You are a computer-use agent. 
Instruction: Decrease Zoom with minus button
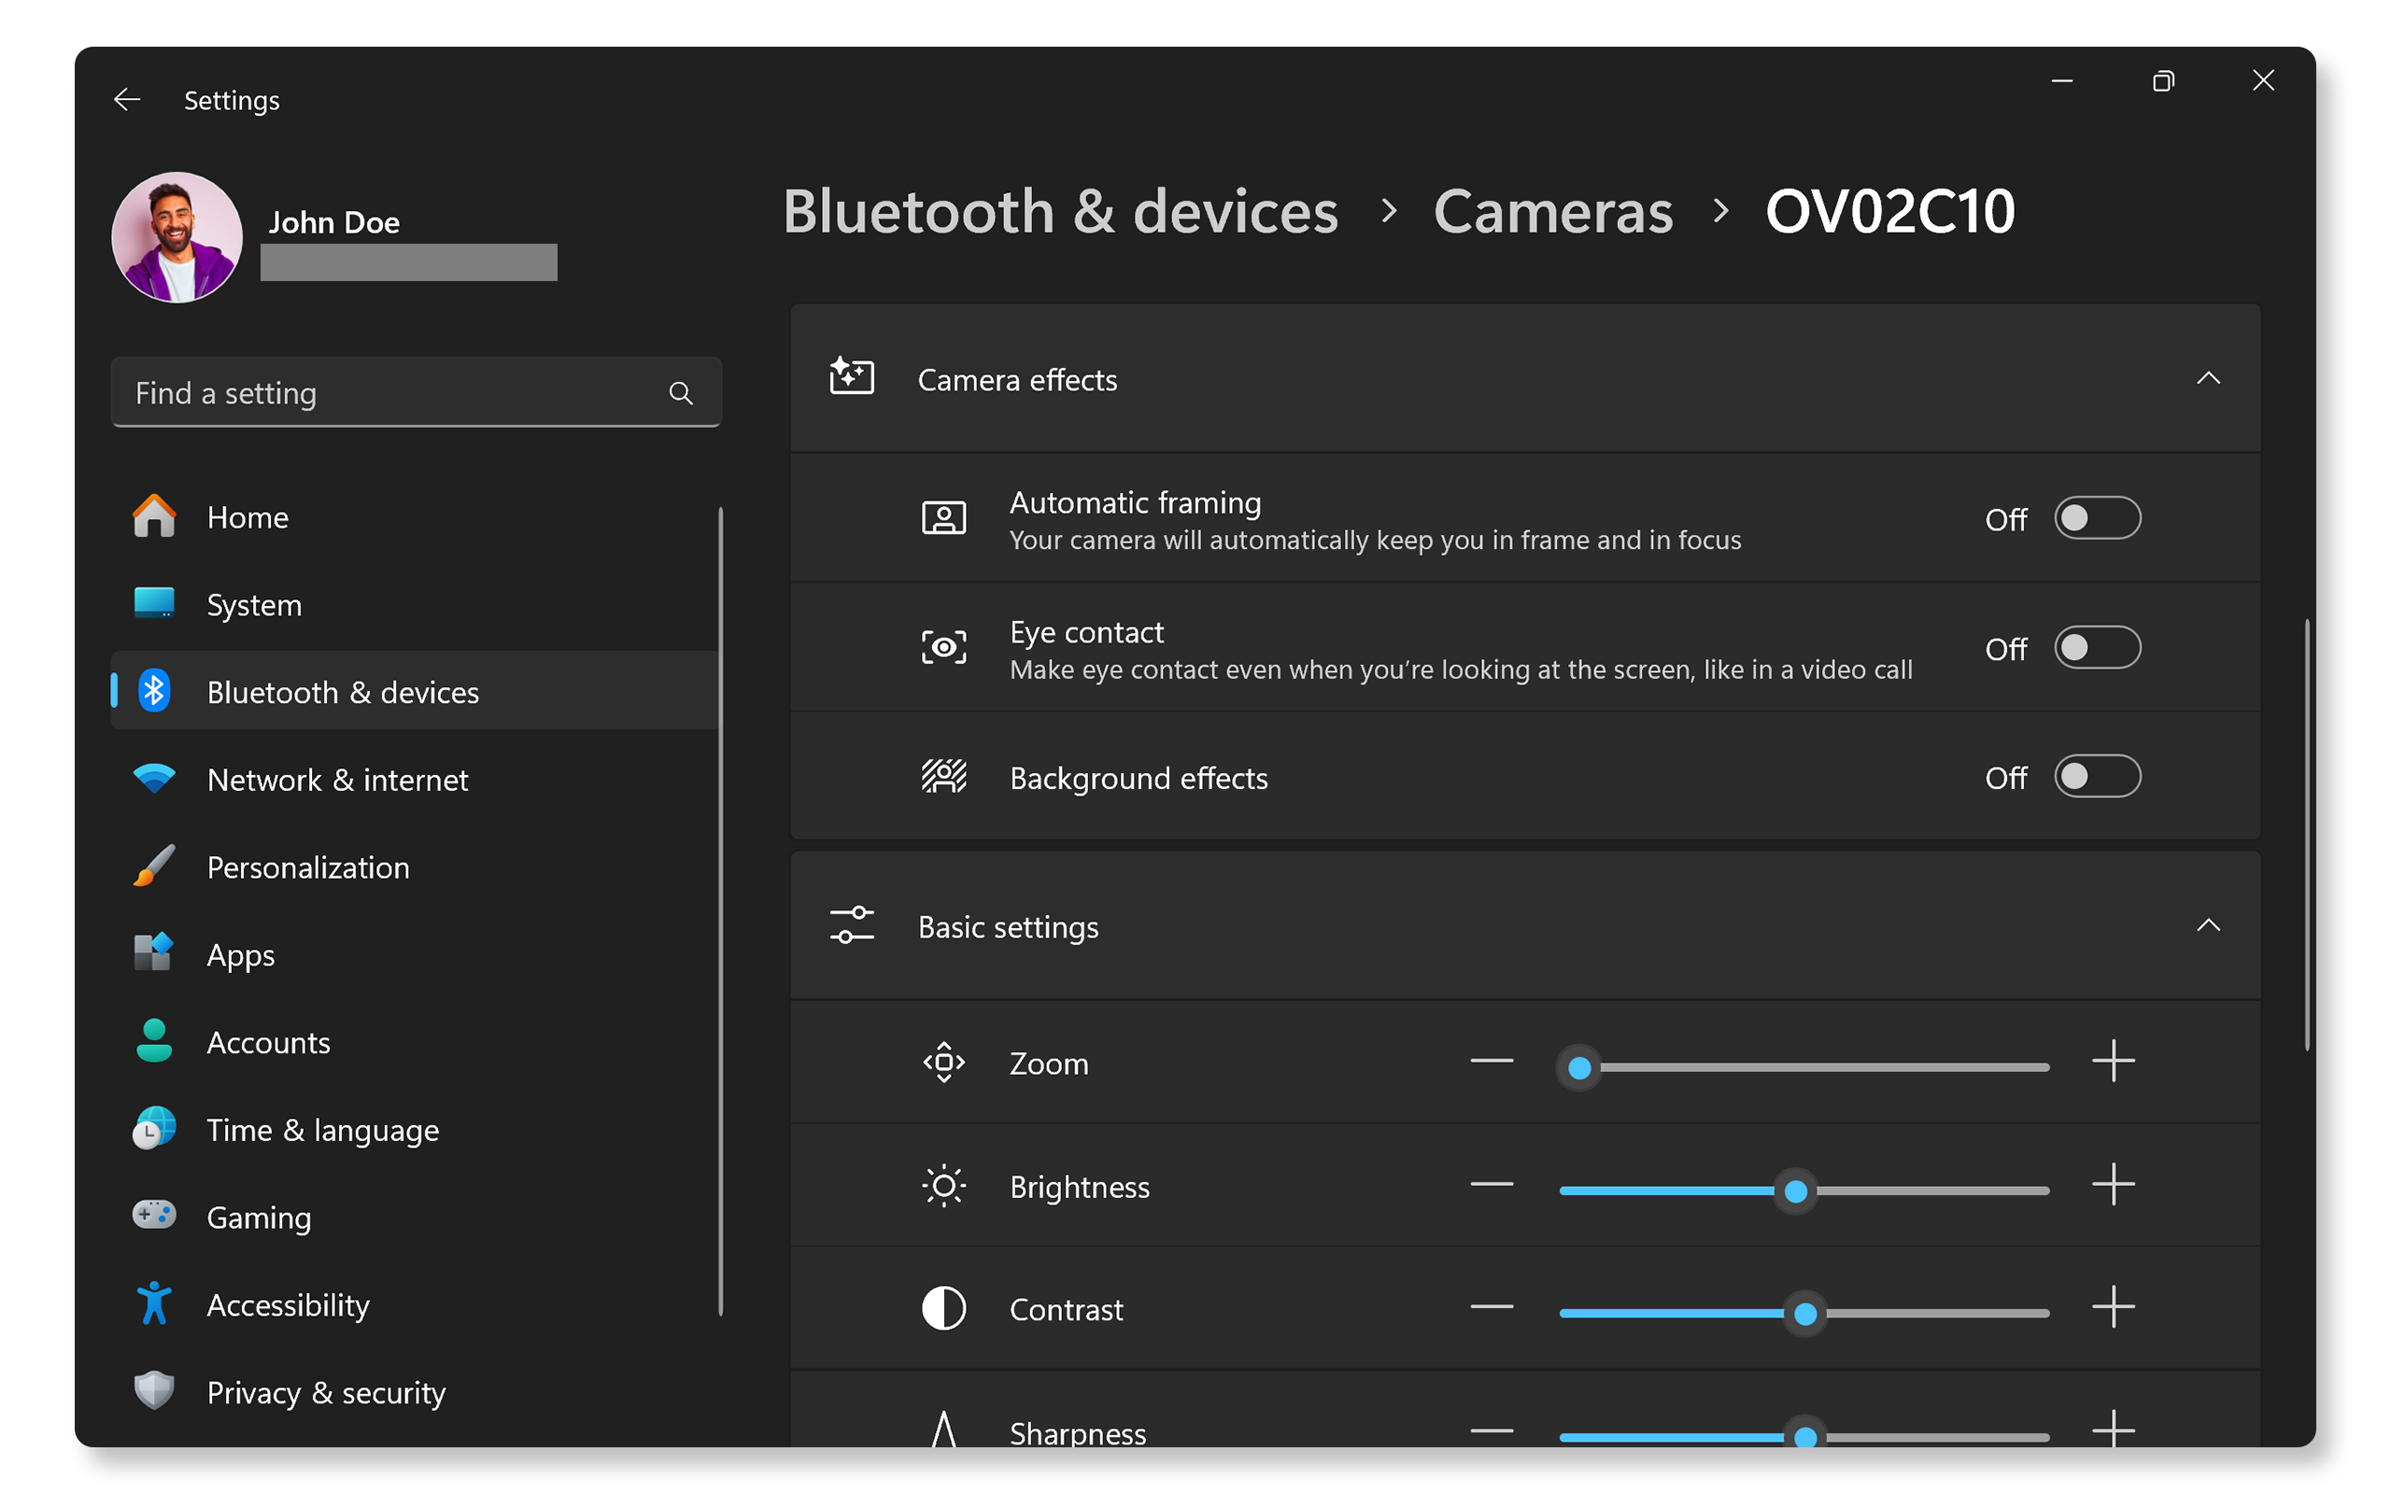pos(1491,1062)
